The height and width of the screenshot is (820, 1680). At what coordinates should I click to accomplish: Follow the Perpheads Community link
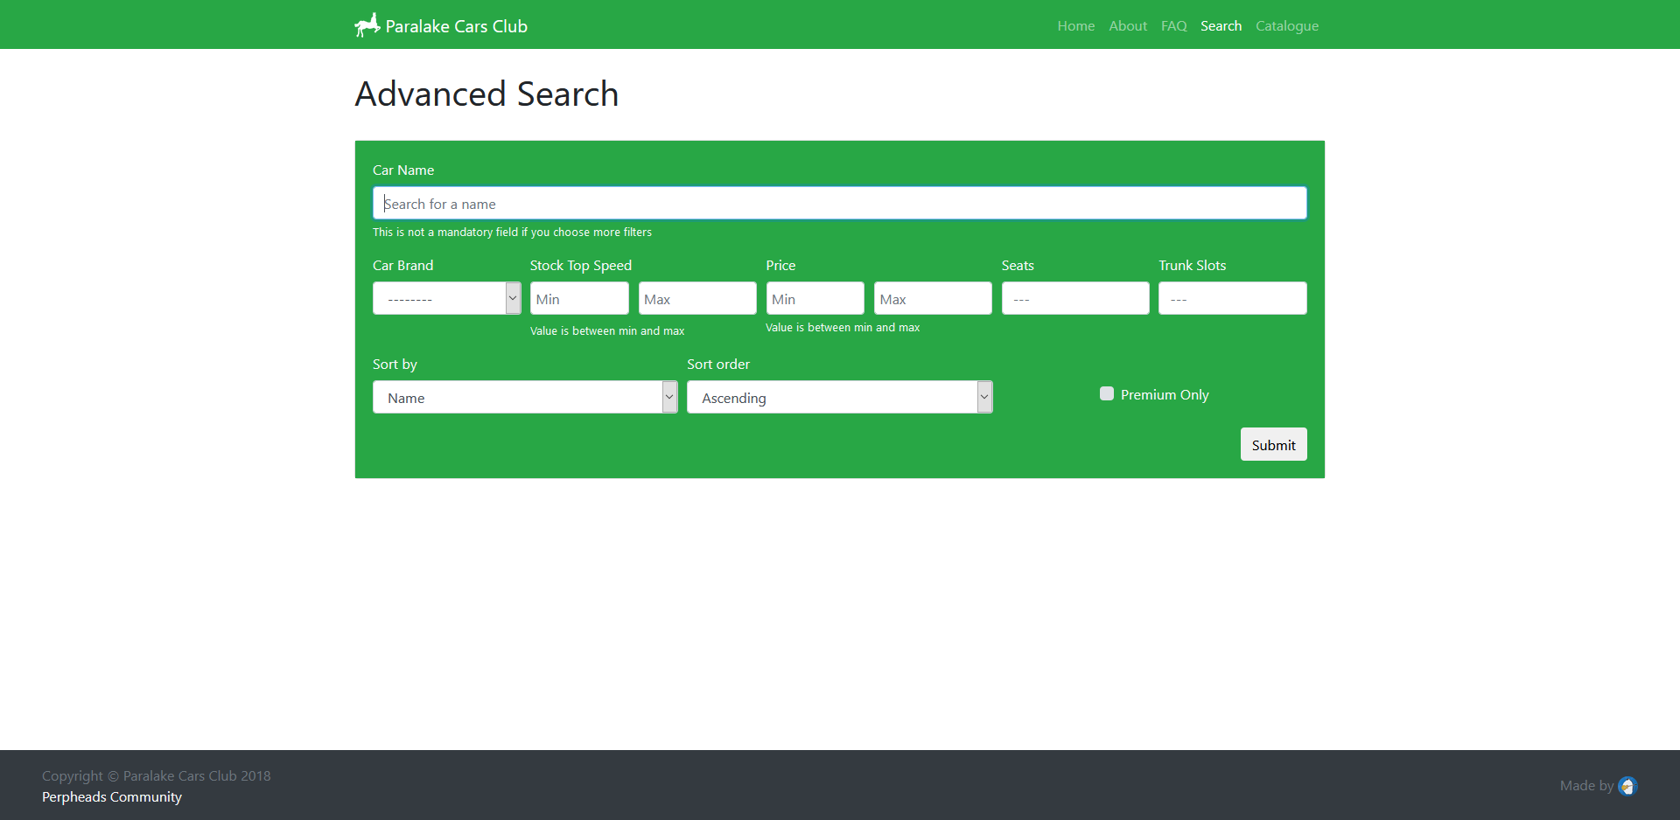tap(112, 797)
